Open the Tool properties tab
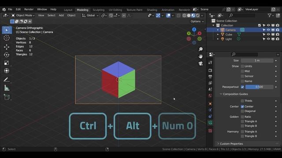 [x=210, y=62]
